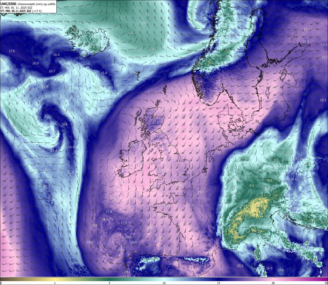Image resolution: width=328 pixels, height=285 pixels.
Task: Click the value 18.8 on the map
Action: (134, 242)
